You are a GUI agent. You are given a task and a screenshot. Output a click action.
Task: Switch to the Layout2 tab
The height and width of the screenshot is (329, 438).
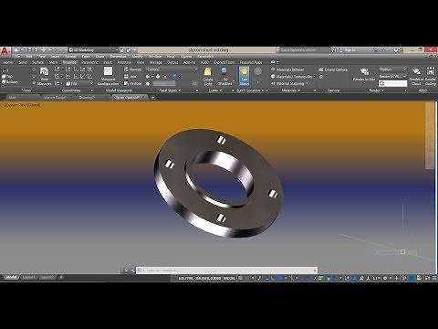coord(47,277)
